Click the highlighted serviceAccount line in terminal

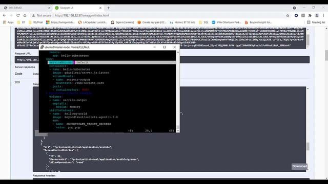point(112,62)
